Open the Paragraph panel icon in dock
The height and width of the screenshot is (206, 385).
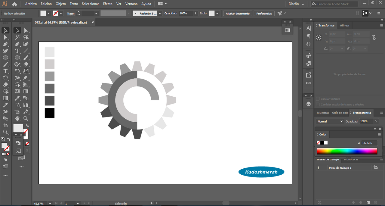point(308,36)
